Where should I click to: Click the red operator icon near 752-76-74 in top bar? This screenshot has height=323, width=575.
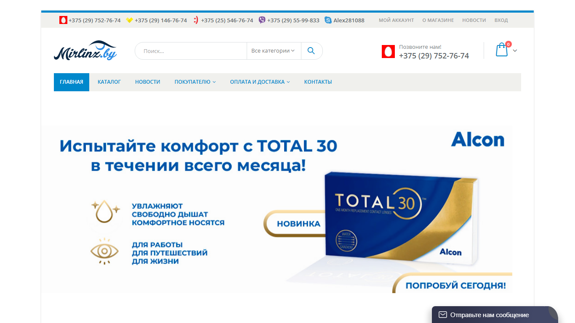click(63, 20)
